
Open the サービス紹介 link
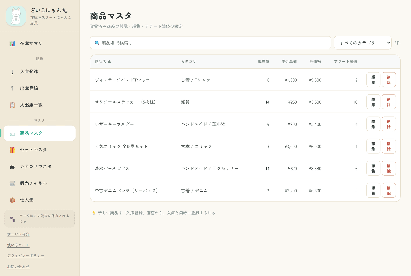(18, 234)
